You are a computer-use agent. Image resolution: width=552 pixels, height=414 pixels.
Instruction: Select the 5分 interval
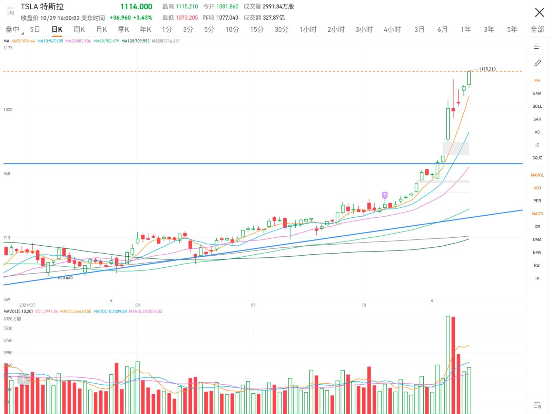(209, 30)
